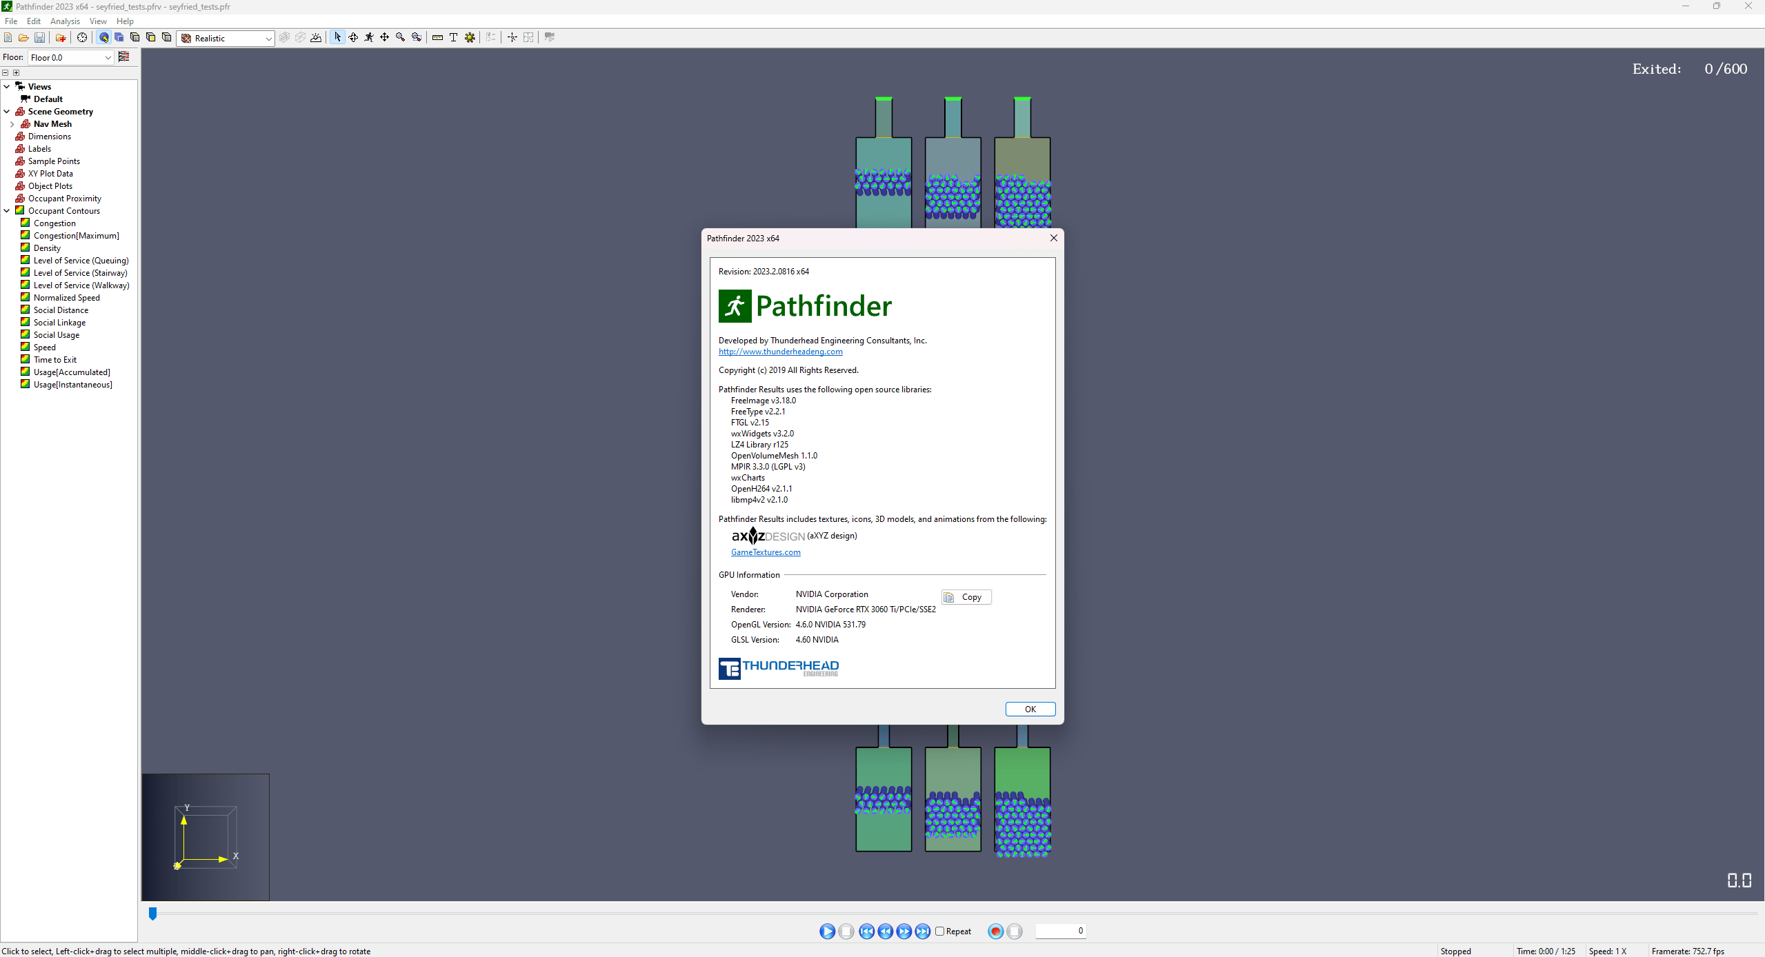
Task: Open the Floor 0.0 dropdown
Action: [70, 57]
